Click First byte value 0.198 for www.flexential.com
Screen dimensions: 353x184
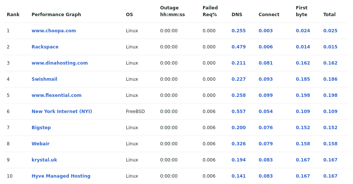[303, 95]
